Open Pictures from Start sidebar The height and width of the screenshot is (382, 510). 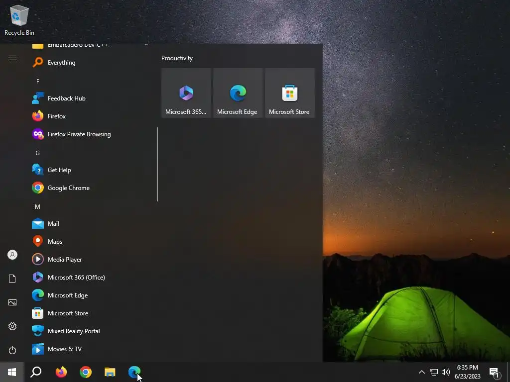[12, 302]
